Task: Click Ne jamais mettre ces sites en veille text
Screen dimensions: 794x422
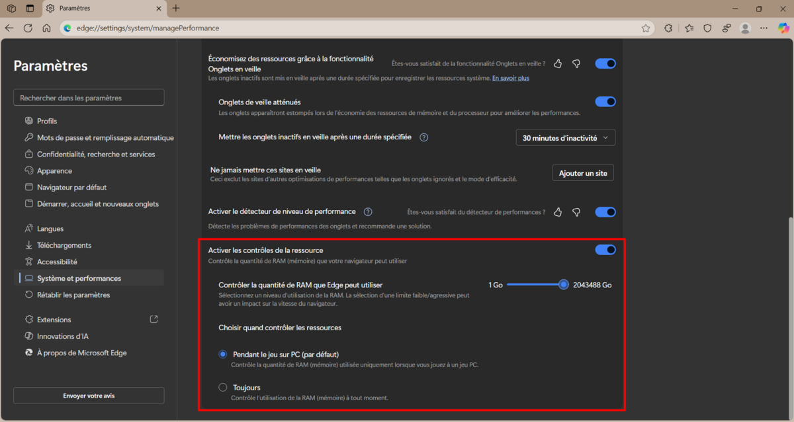Action: [265, 170]
